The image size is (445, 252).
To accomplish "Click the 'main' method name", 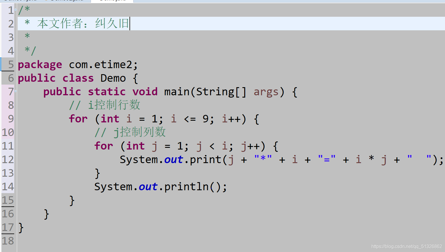I will pyautogui.click(x=177, y=92).
